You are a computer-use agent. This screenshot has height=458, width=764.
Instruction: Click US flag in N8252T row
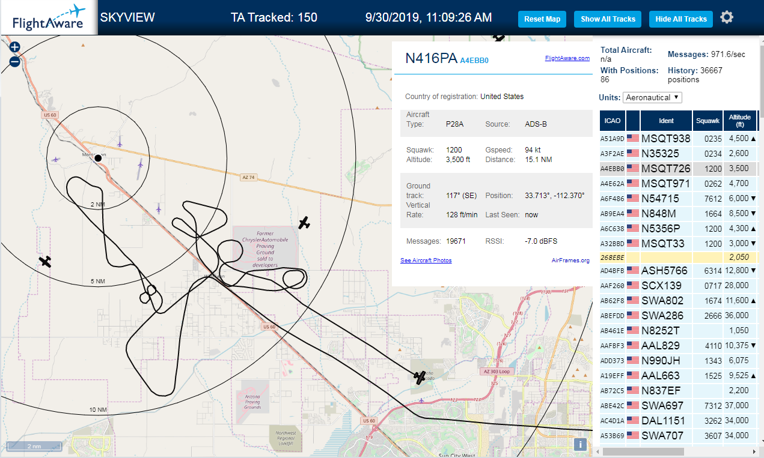pos(633,330)
